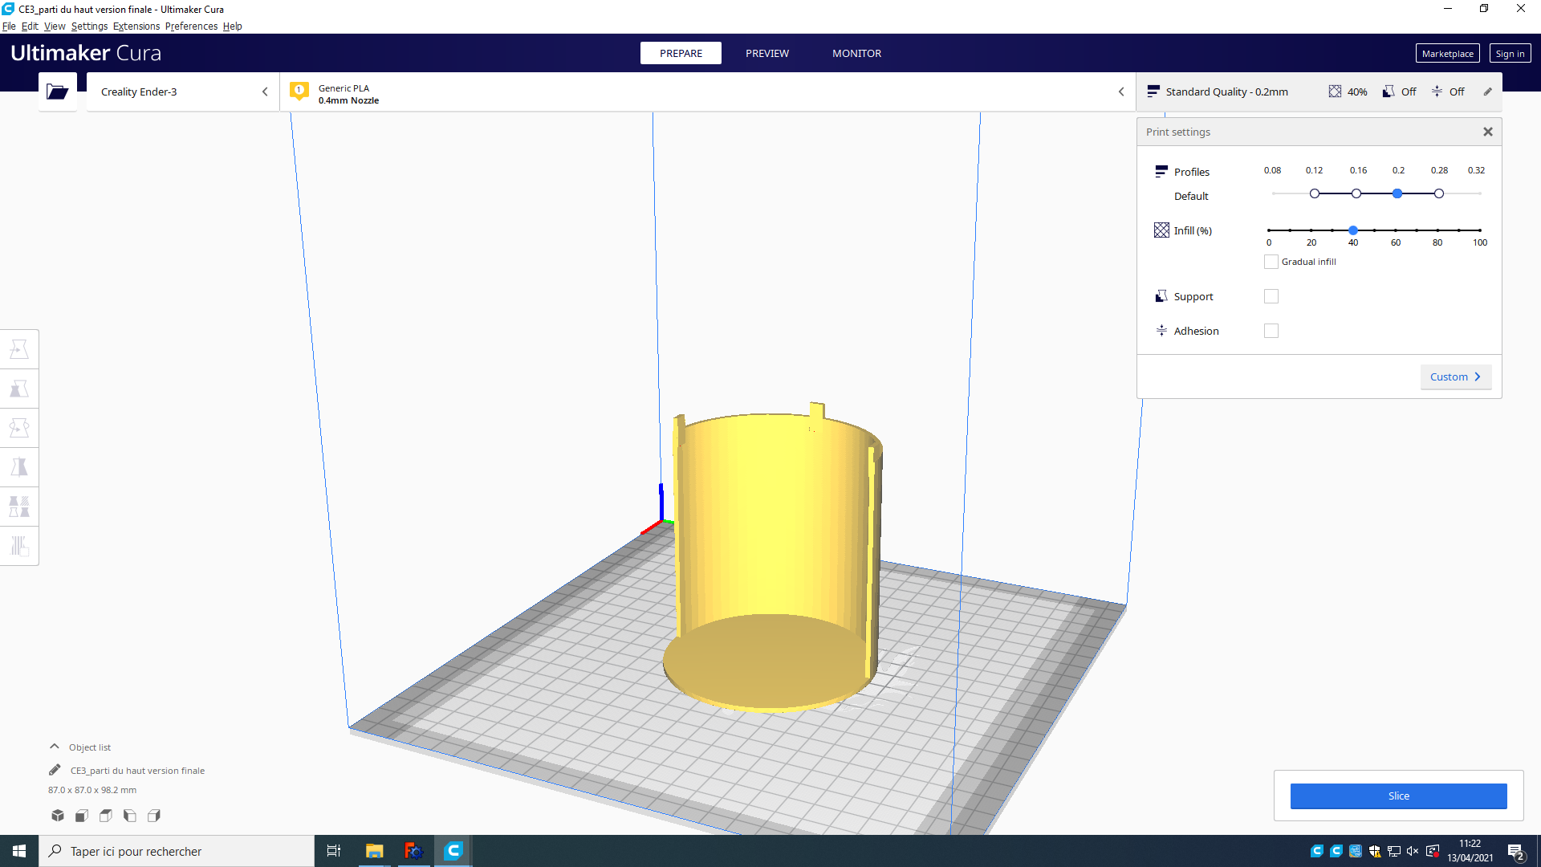The image size is (1541, 867).
Task: Switch to the 3D view cube icon
Action: point(58,816)
